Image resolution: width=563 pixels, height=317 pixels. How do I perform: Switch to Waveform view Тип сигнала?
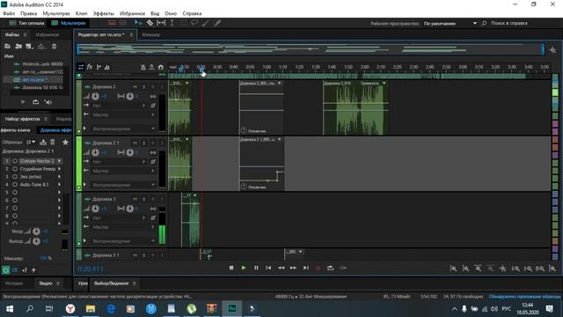pos(27,23)
